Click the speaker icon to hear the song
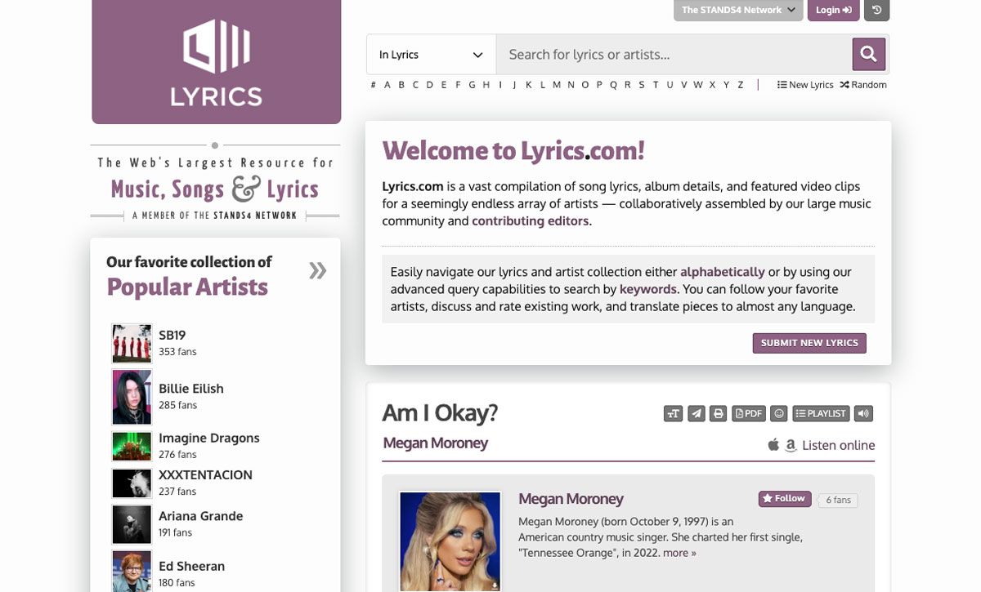Image resolution: width=981 pixels, height=592 pixels. coord(863,414)
